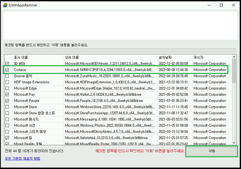
Task: Maximize the EzWinAppsRemover window
Action: (221, 5)
